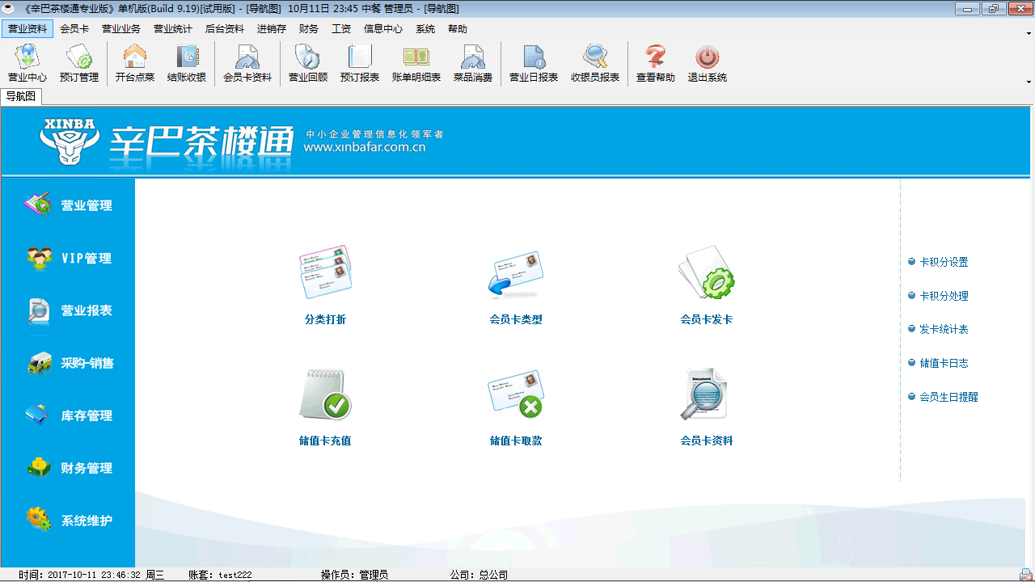
Task: Open 营业日报表 toolbar icon
Action: (x=534, y=63)
